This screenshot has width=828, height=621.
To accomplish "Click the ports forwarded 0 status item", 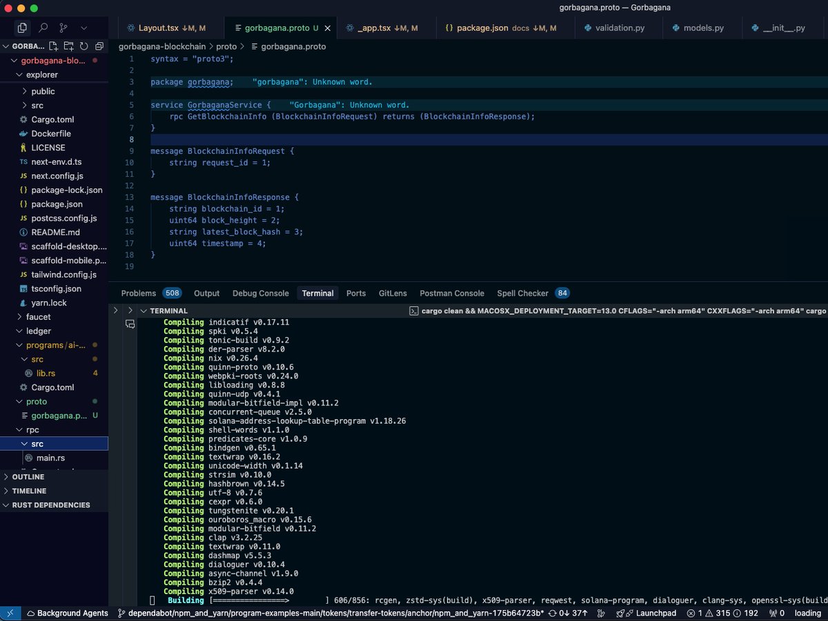I will click(776, 613).
